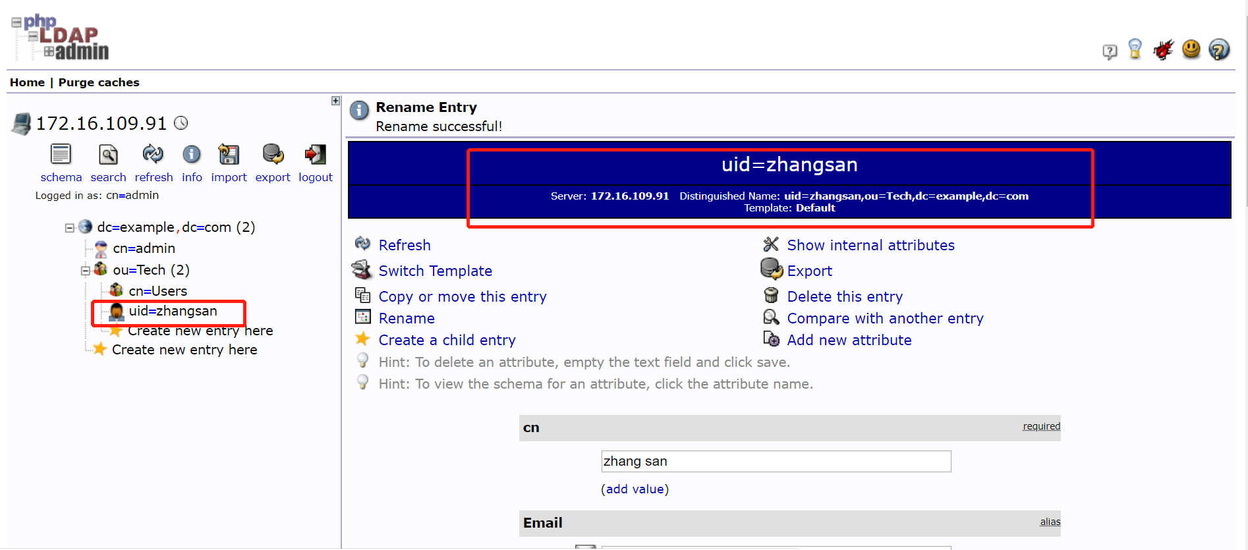Select cn=Users entry in the tree
The height and width of the screenshot is (550, 1248).
157,291
